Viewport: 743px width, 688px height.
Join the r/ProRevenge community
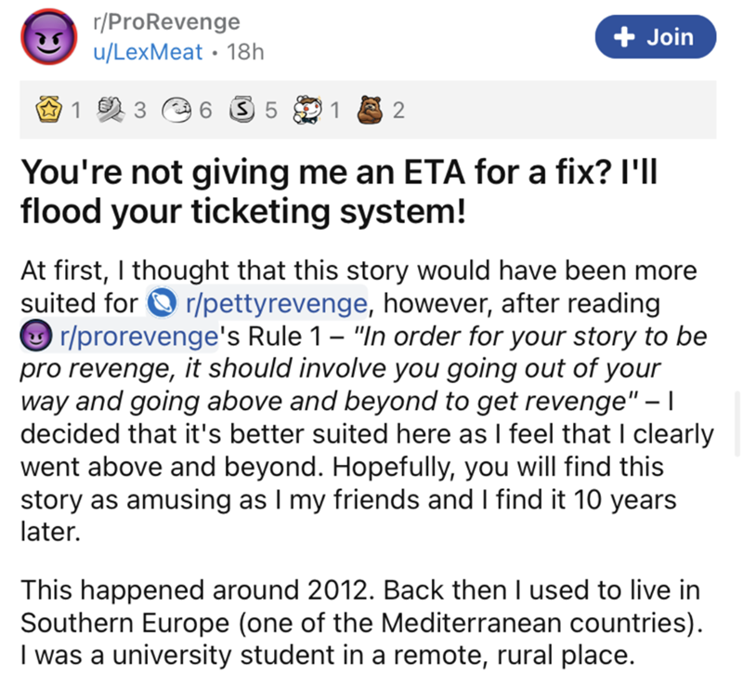click(x=657, y=37)
